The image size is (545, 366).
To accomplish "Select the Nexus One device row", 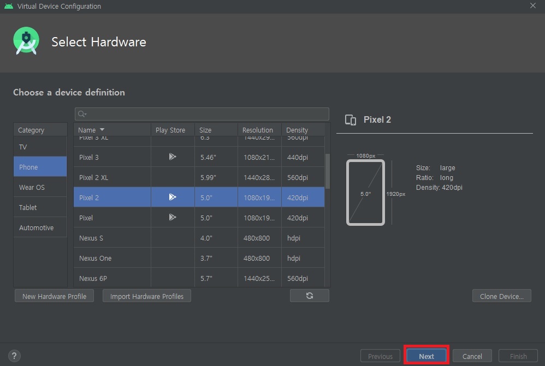I will 199,258.
